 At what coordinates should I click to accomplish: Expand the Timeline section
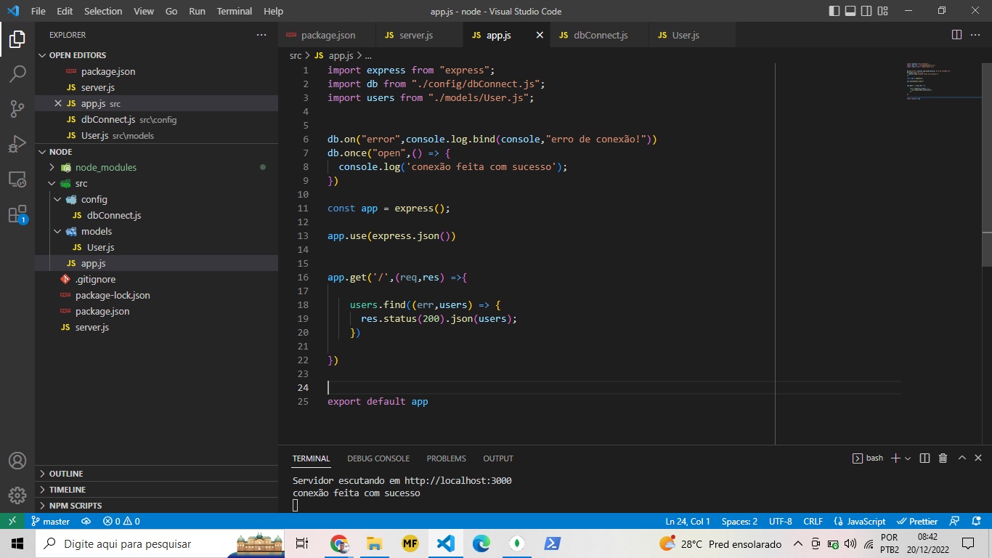click(156, 490)
